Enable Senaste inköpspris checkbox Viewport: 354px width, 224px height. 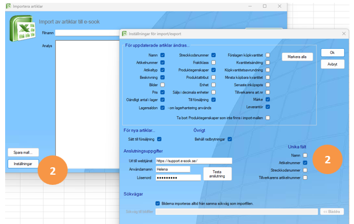tap(267, 85)
